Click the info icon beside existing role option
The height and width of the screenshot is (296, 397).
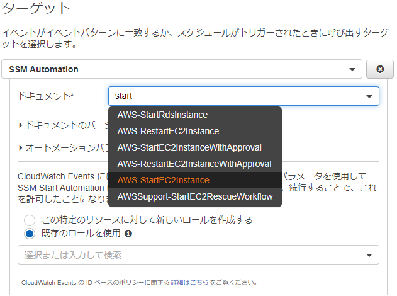(128, 234)
